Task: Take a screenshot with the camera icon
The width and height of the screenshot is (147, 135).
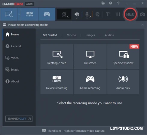Action: pyautogui.click(x=142, y=14)
